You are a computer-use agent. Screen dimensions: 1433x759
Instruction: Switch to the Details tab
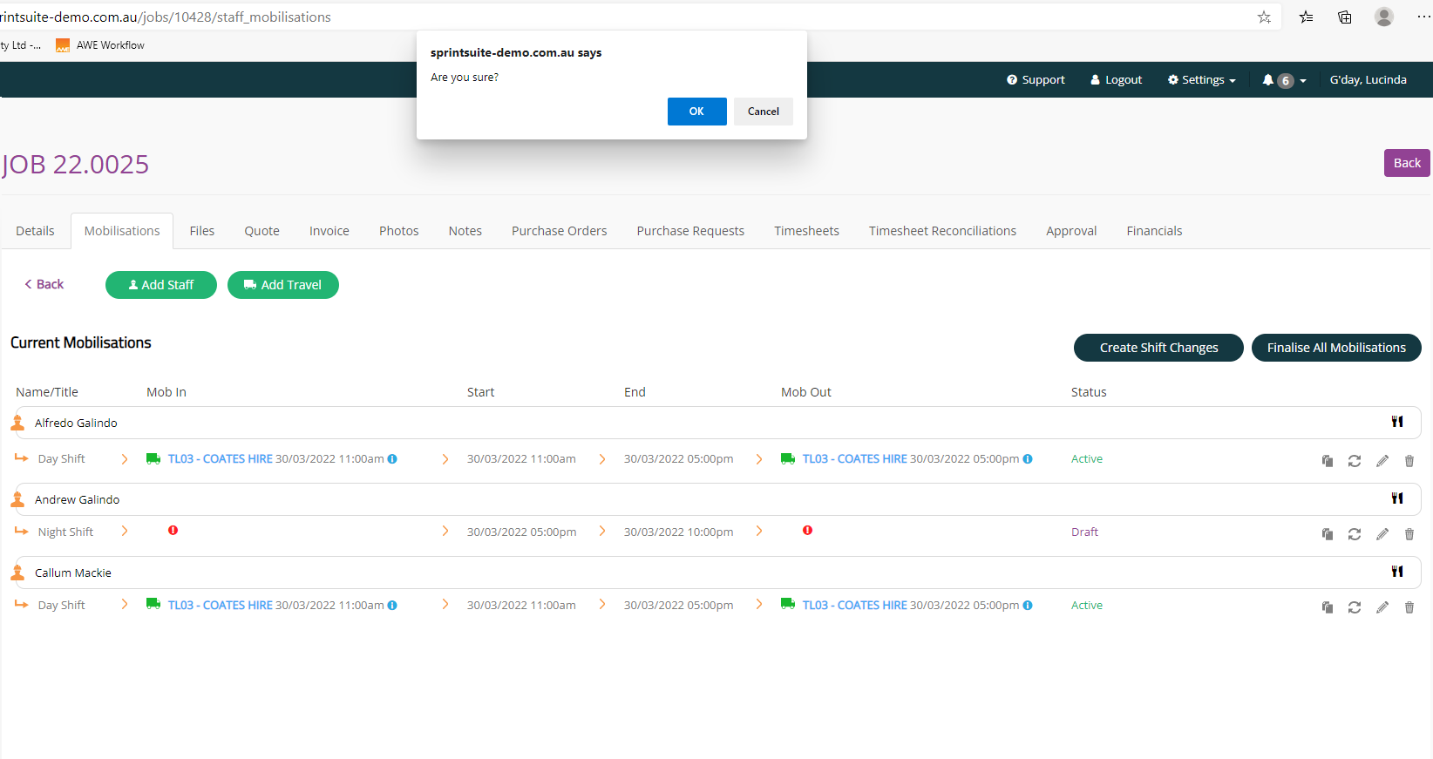(x=35, y=231)
